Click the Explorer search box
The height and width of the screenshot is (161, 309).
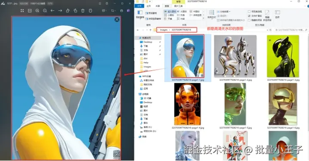tap(290, 30)
